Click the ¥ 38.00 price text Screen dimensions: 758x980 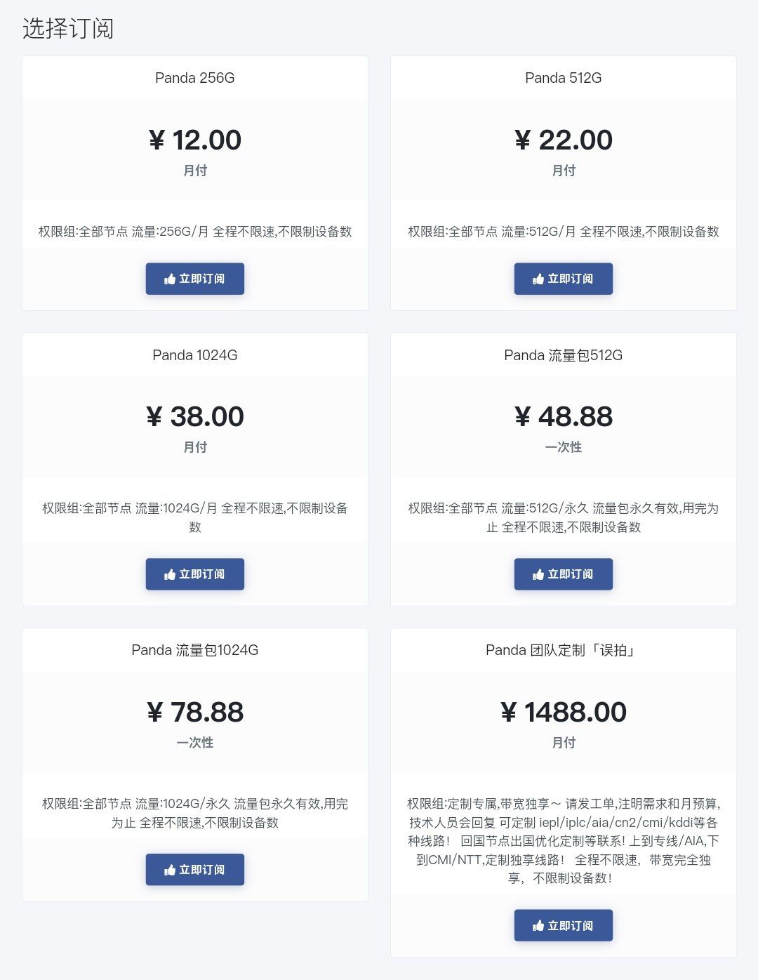click(195, 416)
